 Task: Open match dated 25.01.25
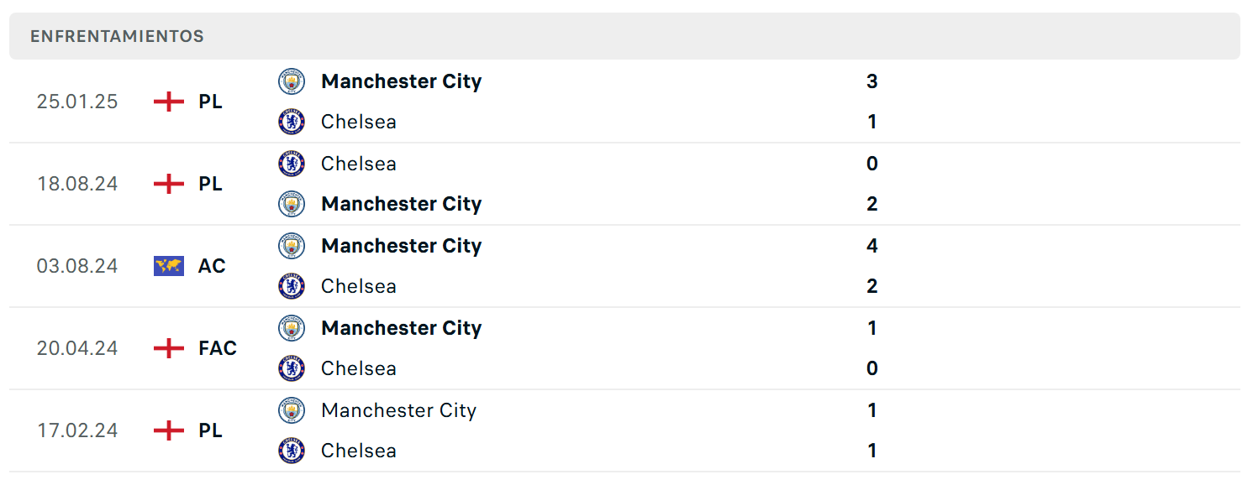624,102
